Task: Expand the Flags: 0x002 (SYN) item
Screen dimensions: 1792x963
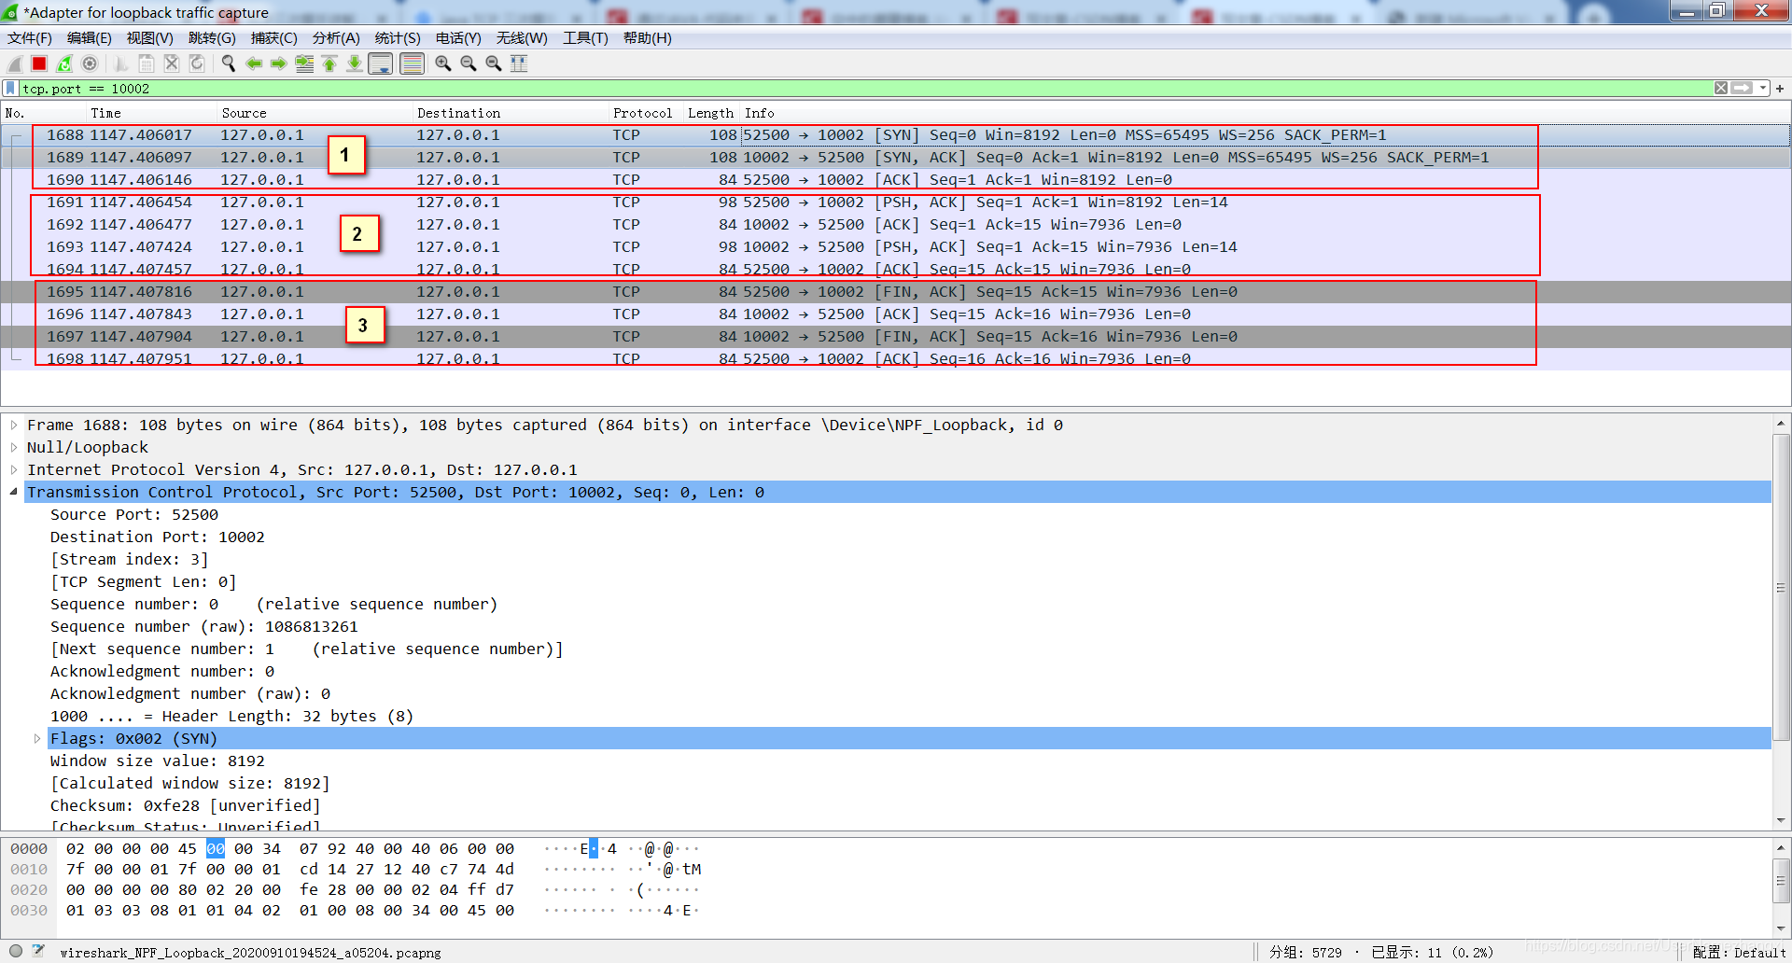Action: [x=37, y=738]
